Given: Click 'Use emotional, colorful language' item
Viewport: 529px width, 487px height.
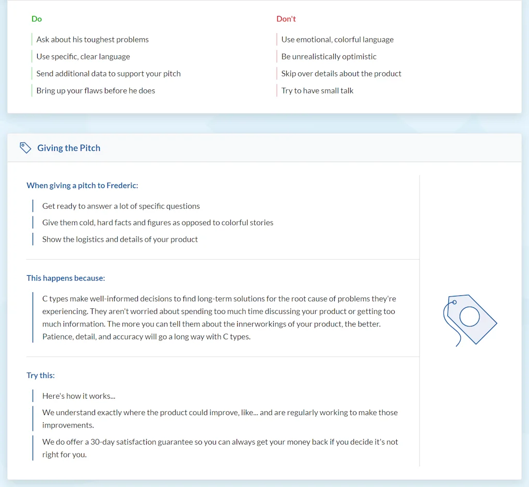Looking at the screenshot, I should point(337,39).
